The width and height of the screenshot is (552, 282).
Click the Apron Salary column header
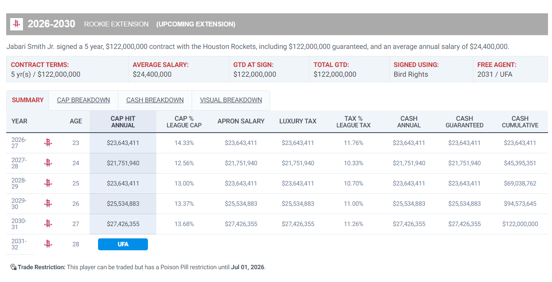[241, 121]
